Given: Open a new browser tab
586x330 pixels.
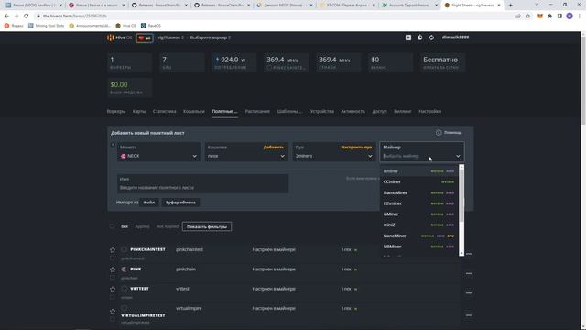Looking at the screenshot, I should click(511, 5).
